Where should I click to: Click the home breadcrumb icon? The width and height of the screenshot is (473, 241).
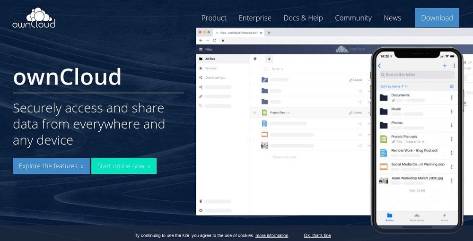pyautogui.click(x=255, y=59)
